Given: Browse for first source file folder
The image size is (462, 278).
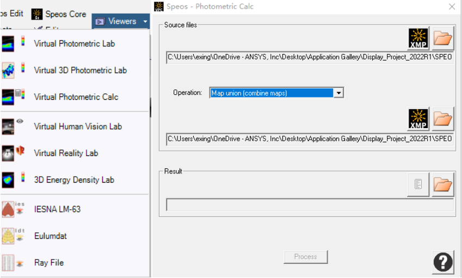Looking at the screenshot, I should [442, 38].
